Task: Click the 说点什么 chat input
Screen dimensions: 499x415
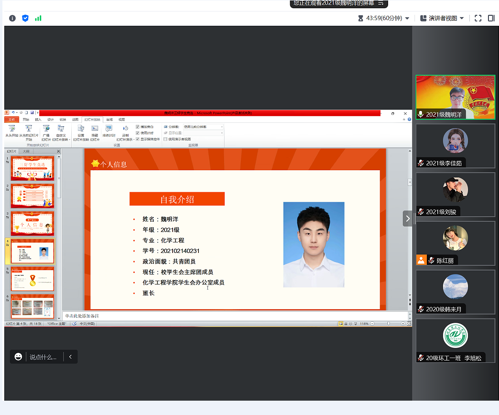Action: point(43,357)
